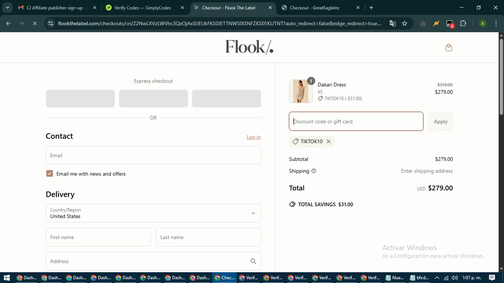Image resolution: width=504 pixels, height=283 pixels.
Task: Open the Chrome extensions puzzle icon
Action: [463, 23]
